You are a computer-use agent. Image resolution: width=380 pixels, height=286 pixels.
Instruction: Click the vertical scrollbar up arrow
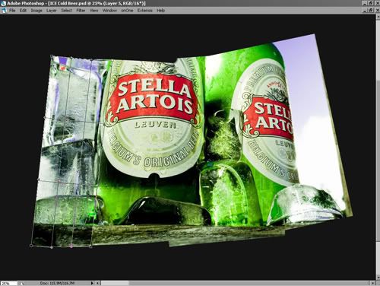pyautogui.click(x=378, y=17)
